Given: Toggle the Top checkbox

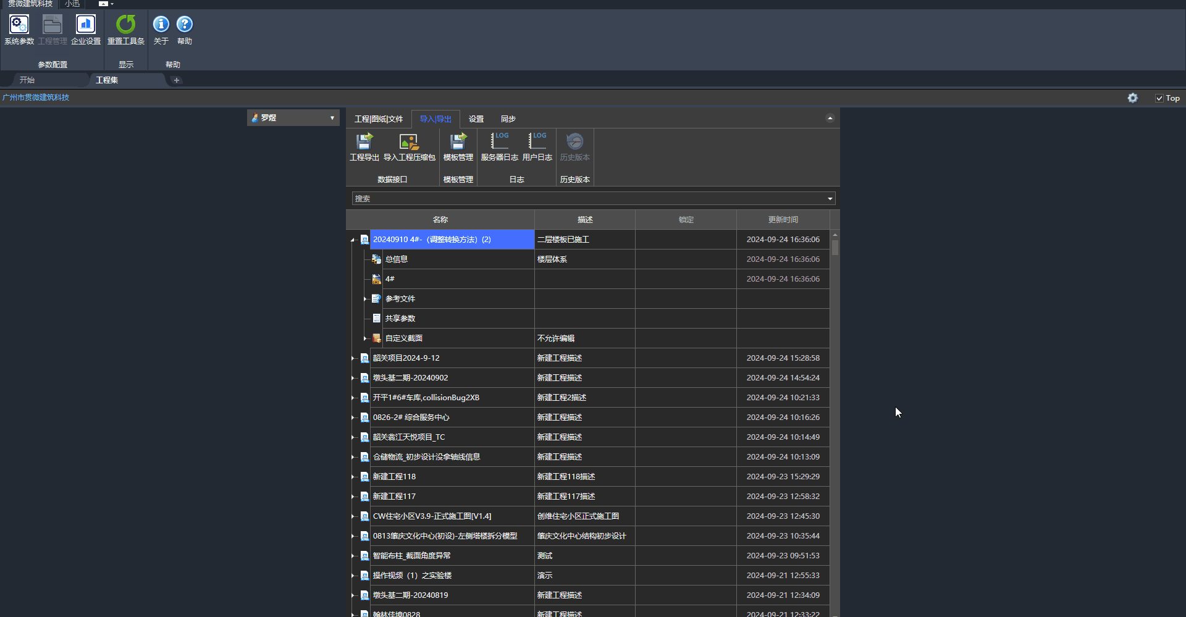Looking at the screenshot, I should tap(1159, 98).
